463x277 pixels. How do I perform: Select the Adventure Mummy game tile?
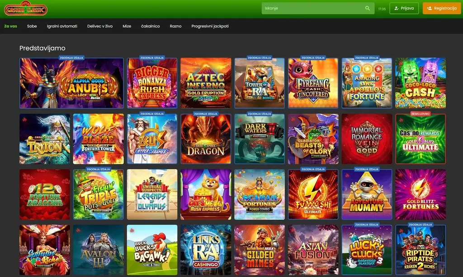[367, 194]
